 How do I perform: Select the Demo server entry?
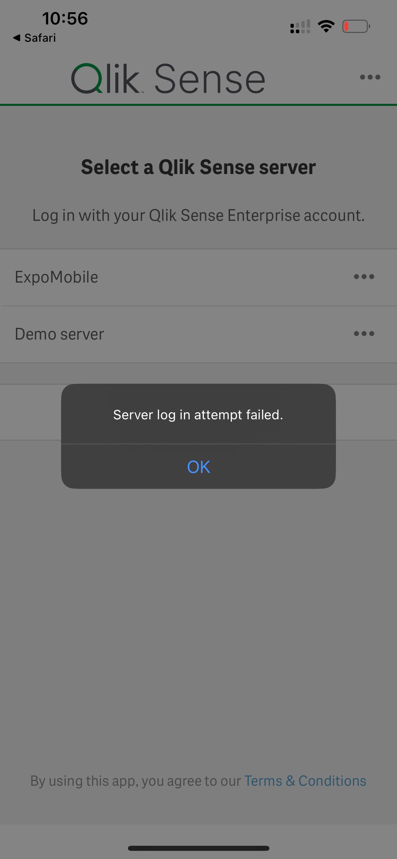pos(198,335)
